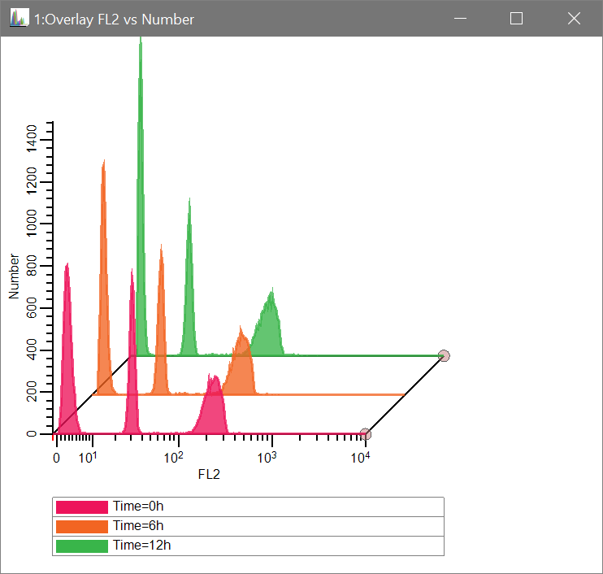Click the Number y-axis label
This screenshot has height=574, width=603.
pyautogui.click(x=14, y=276)
